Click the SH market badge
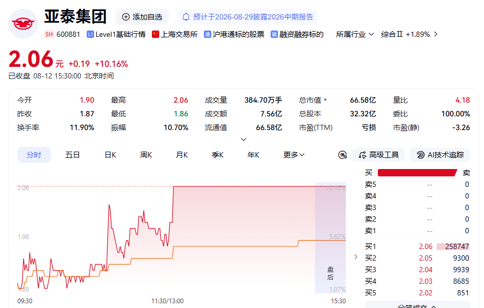Screen dimensions: 484x308 click(49, 34)
